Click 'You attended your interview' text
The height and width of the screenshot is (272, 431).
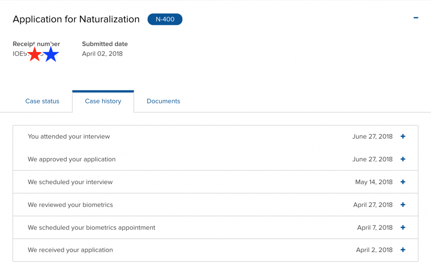(69, 136)
